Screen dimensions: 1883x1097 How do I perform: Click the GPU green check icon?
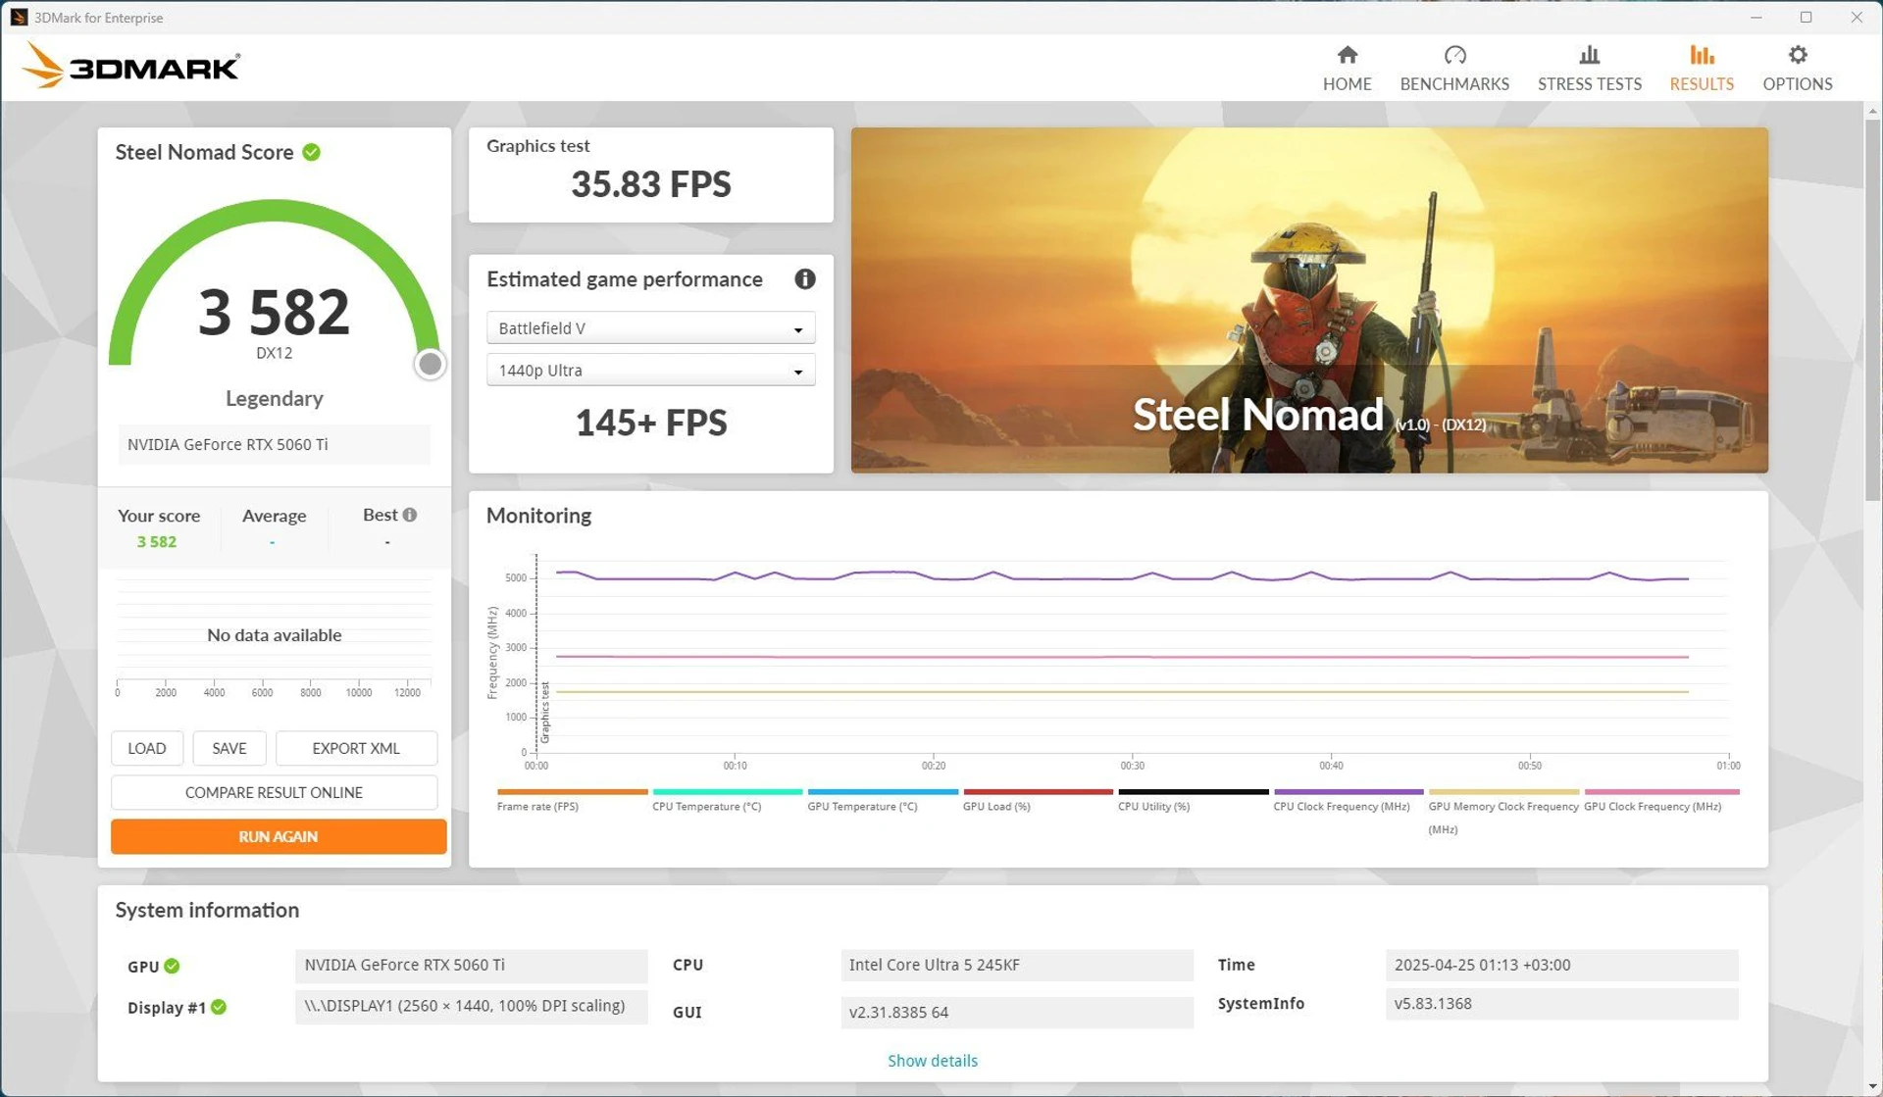(x=172, y=966)
